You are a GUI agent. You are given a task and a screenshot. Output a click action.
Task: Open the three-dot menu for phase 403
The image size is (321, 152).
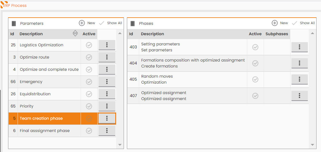[300, 47]
